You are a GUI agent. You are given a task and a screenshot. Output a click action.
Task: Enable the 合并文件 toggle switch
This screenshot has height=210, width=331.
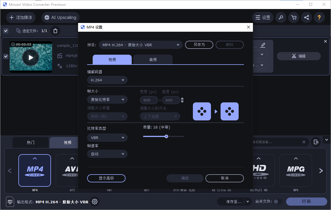(x=278, y=201)
